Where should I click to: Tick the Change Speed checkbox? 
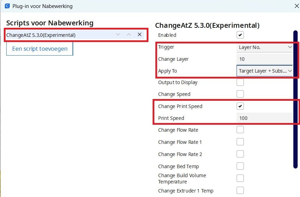[x=240, y=94]
